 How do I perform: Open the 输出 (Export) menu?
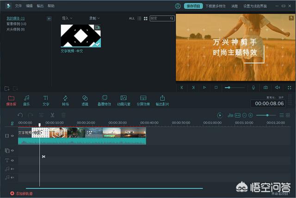tap(40, 6)
